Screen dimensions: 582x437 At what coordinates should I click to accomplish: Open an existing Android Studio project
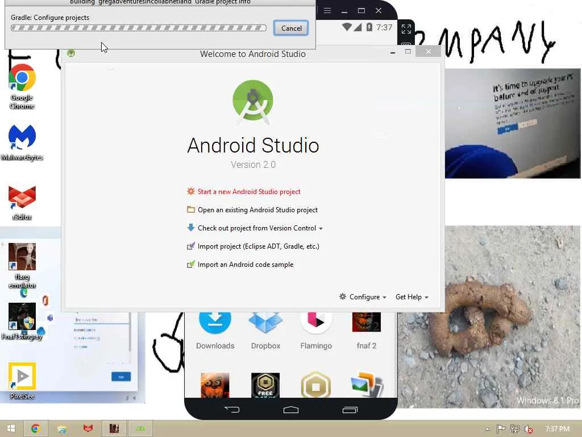click(x=257, y=210)
